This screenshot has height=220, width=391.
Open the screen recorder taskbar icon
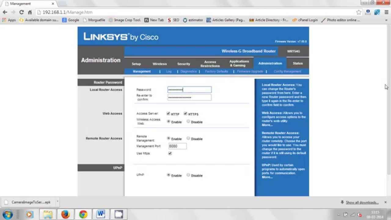coord(119,214)
